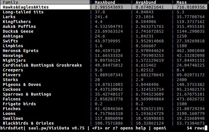This screenshot has height=132, width=209.
Task: Click the Pigeons & Doves family cell
Action: [x=22, y=84]
